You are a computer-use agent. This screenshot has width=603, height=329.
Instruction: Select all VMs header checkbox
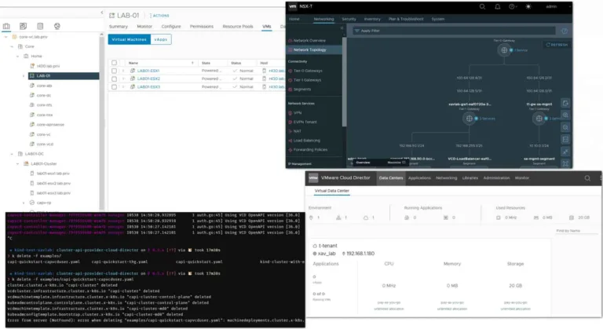pos(114,63)
